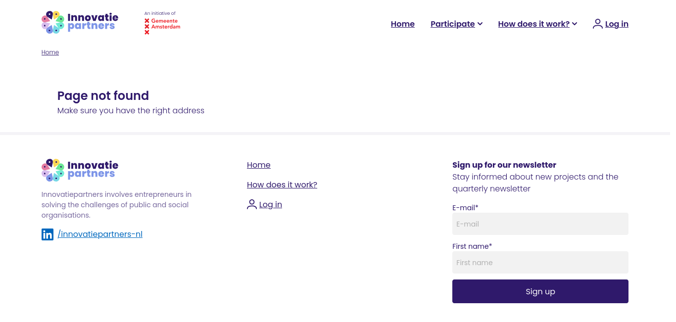Screen dimensions: 676x322
Task: Visit the /innovatiepartners-nl LinkedIn link
Action: [100, 234]
